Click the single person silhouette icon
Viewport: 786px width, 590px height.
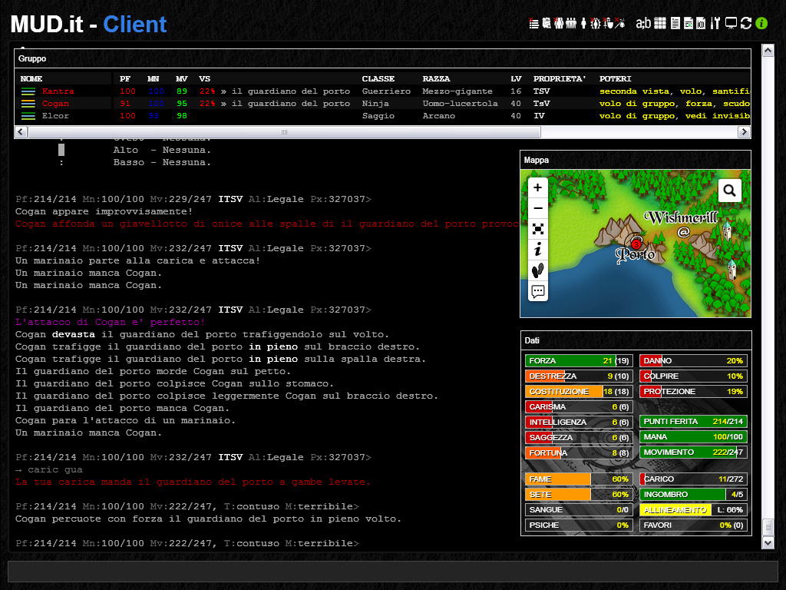pyautogui.click(x=583, y=23)
